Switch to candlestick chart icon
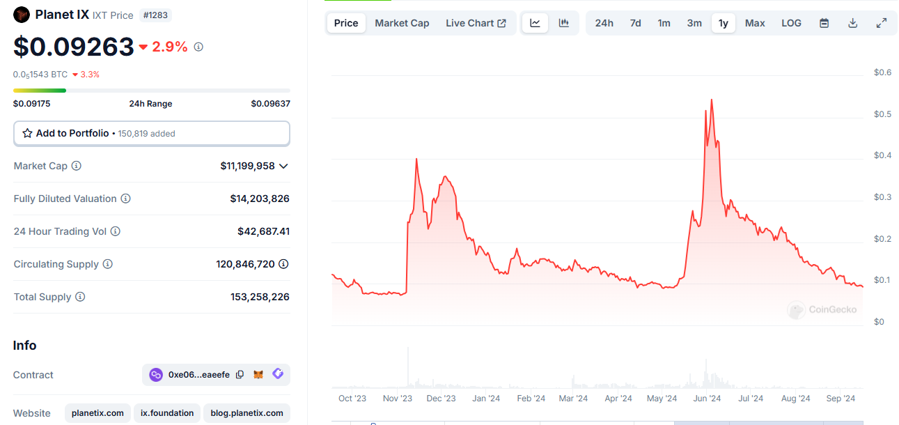 pos(564,23)
